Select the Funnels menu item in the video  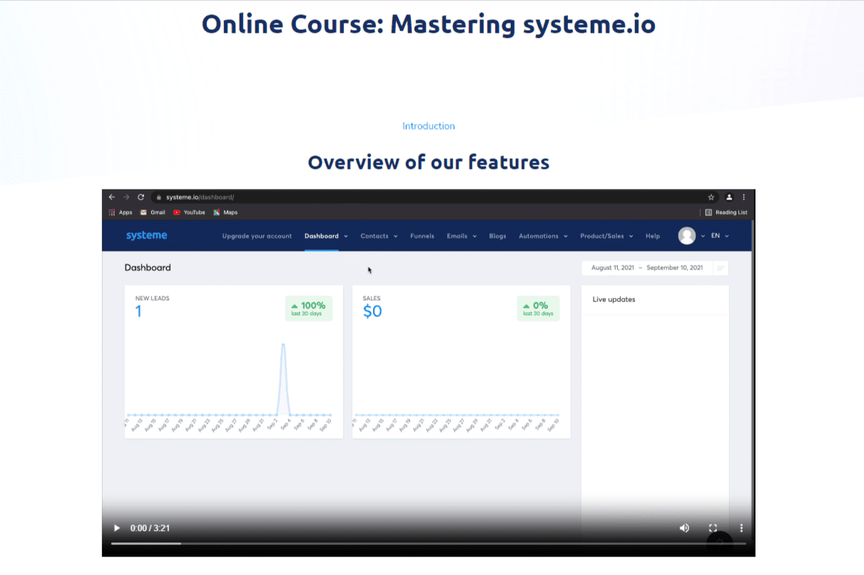click(x=422, y=236)
